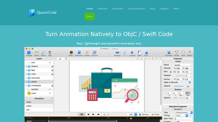The image size is (218, 122).
Task: Click the green Store button
Action: [x=89, y=17]
